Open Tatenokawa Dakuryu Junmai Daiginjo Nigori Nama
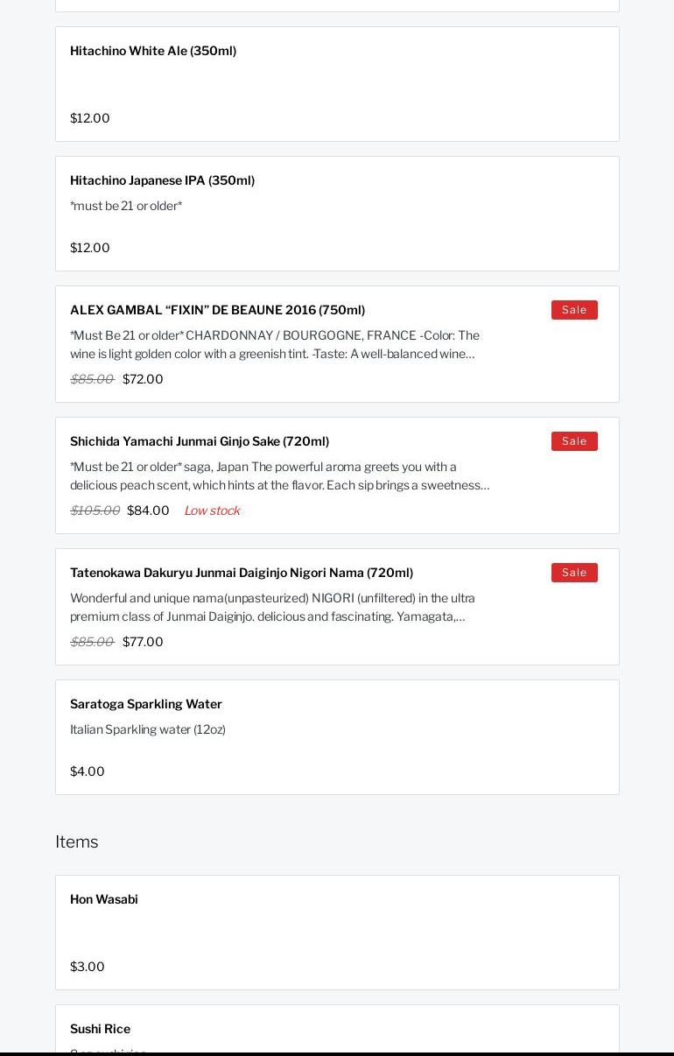 pos(242,573)
